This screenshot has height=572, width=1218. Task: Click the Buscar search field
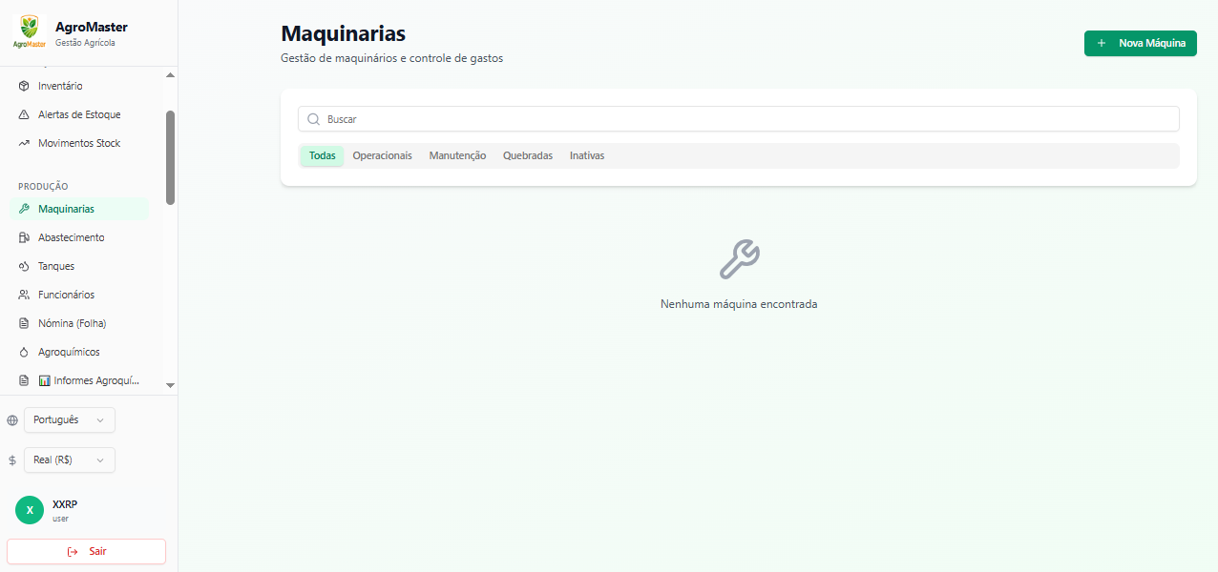739,119
